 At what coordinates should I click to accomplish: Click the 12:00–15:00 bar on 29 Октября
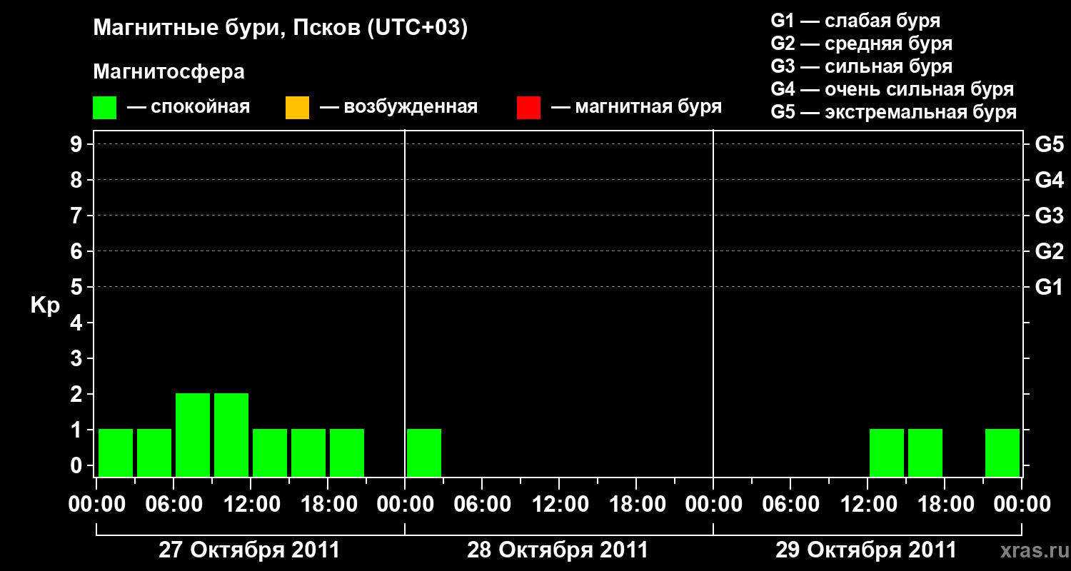tap(887, 453)
